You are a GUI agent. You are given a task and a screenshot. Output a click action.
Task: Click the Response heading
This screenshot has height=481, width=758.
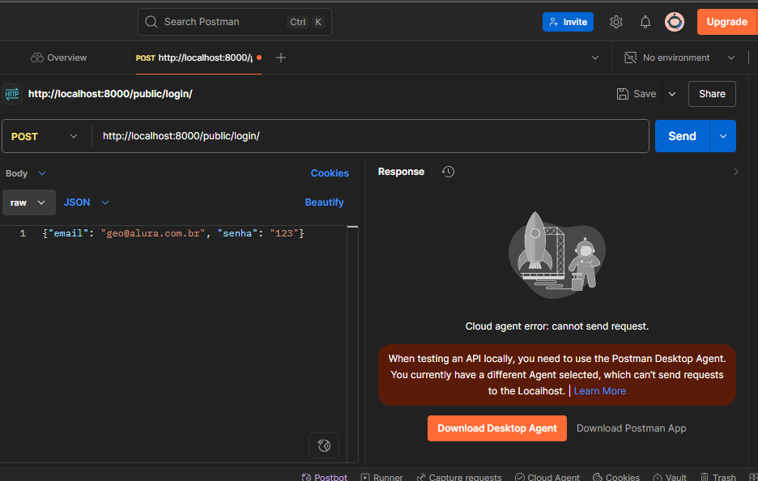point(401,172)
